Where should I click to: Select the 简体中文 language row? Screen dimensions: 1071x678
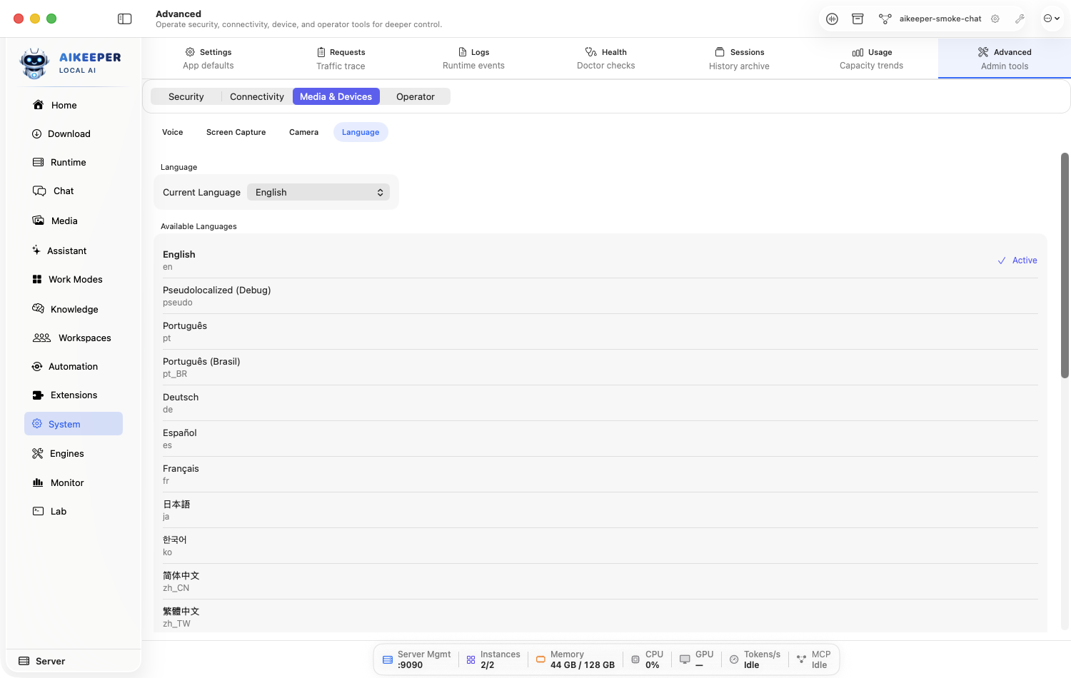click(x=600, y=581)
